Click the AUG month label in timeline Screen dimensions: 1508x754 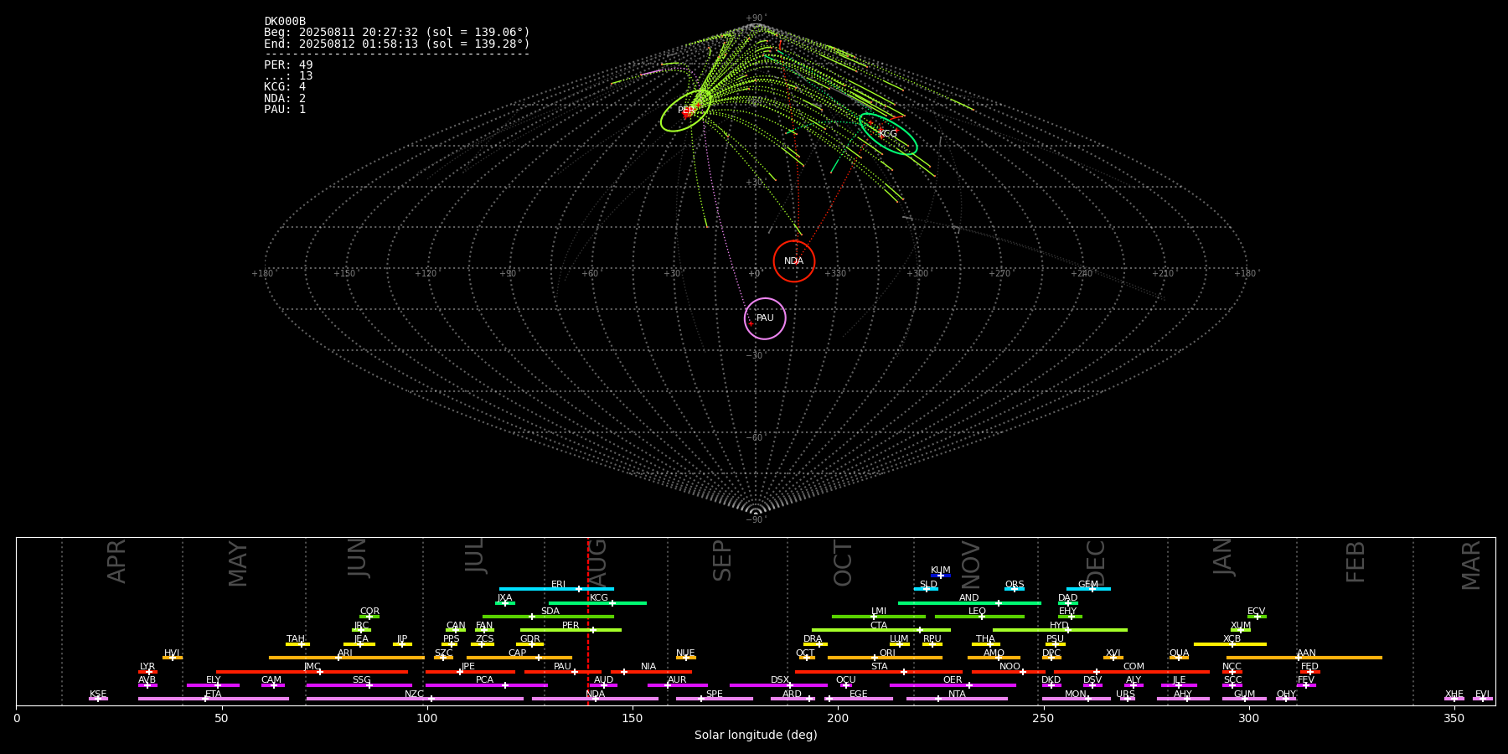597,562
